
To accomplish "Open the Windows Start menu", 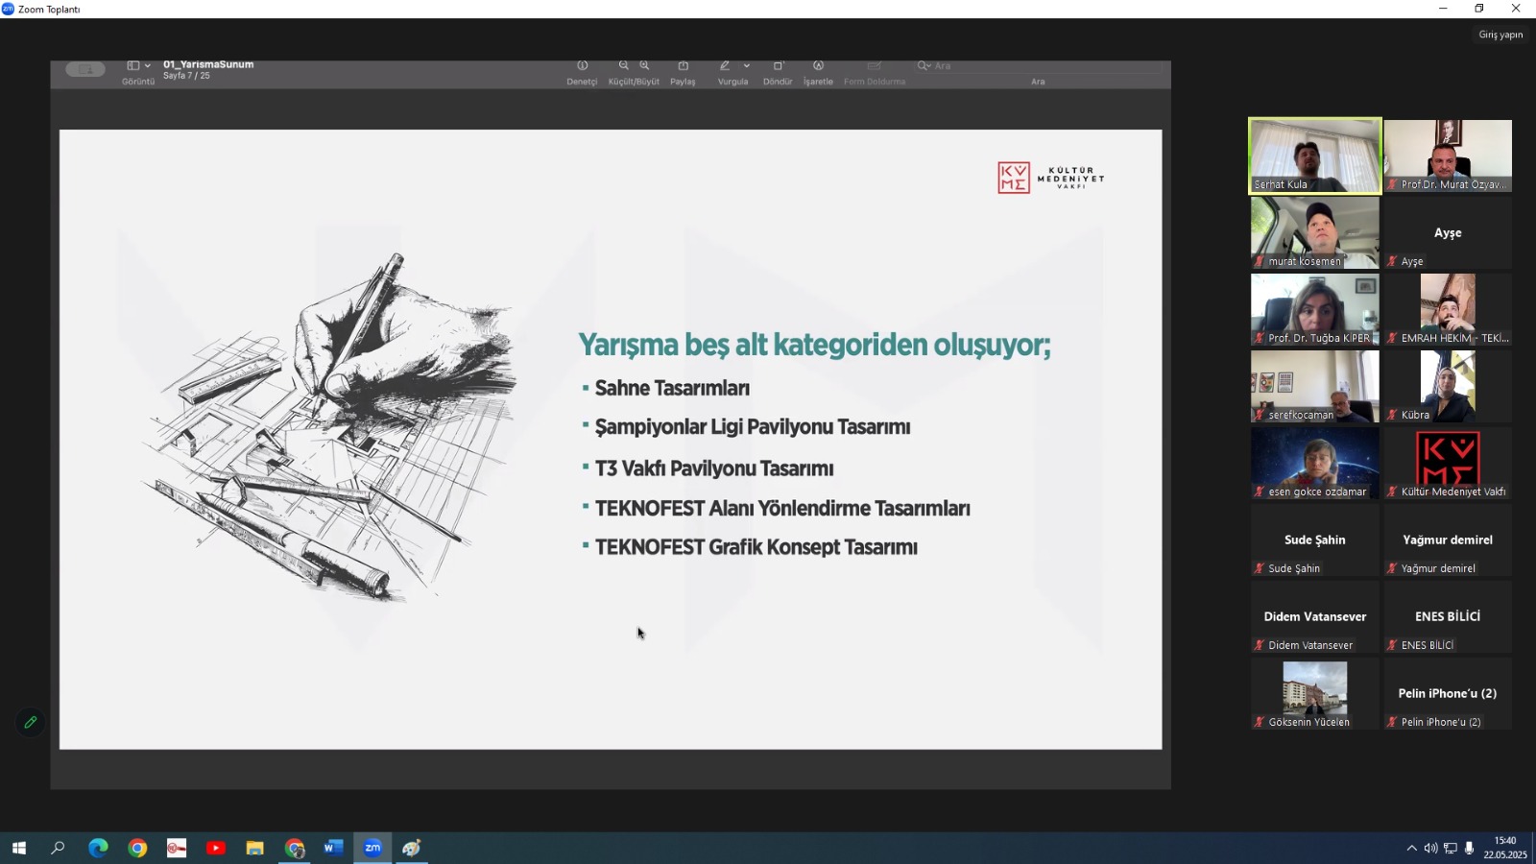I will click(18, 848).
